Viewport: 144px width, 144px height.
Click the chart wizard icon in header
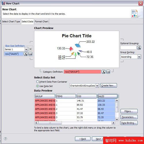pyautogui.click(x=134, y=13)
